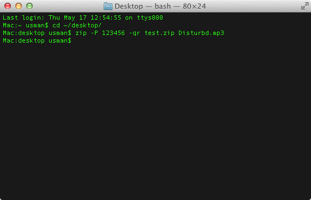Image resolution: width=311 pixels, height=200 pixels.
Task: Minimize the window with the yellow button
Action: click(19, 6)
